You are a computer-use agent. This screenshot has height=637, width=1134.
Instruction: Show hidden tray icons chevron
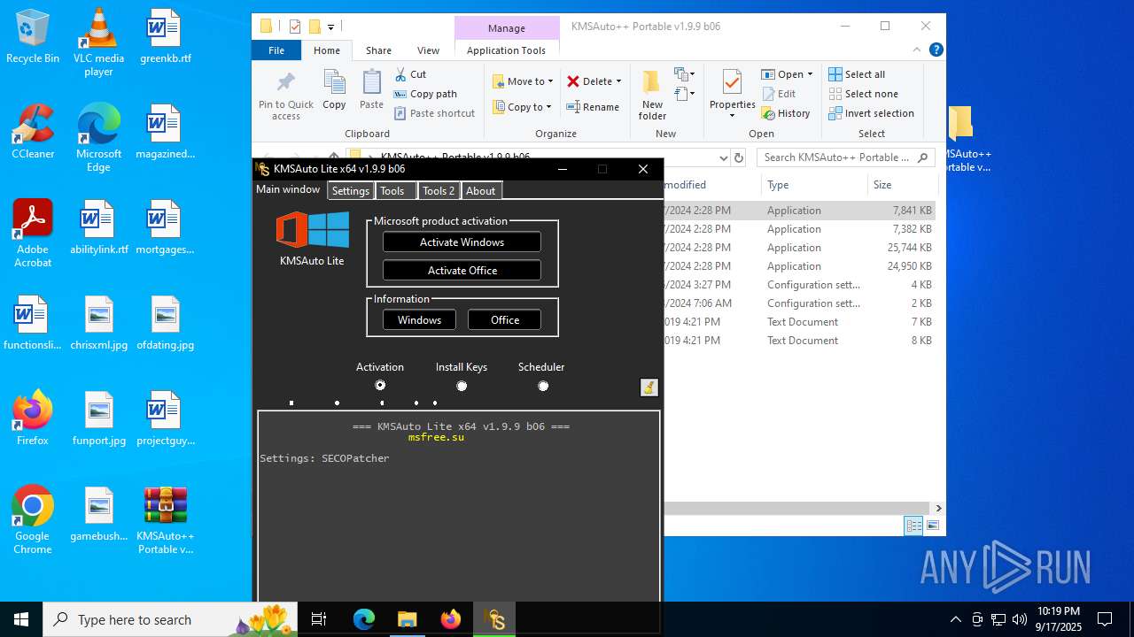pyautogui.click(x=955, y=619)
